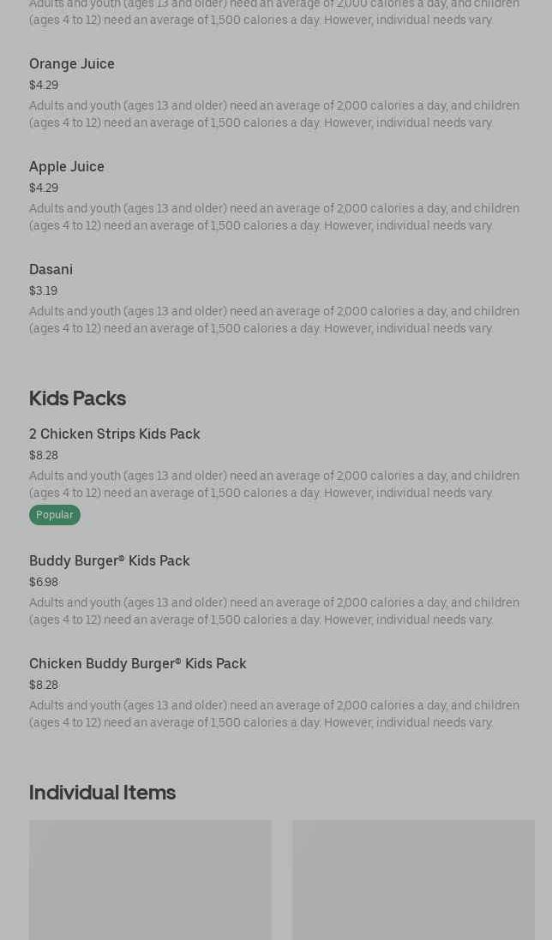Screen dimensions: 552x940
Task: Select the Apple Juice menu item
Action: coord(67,167)
